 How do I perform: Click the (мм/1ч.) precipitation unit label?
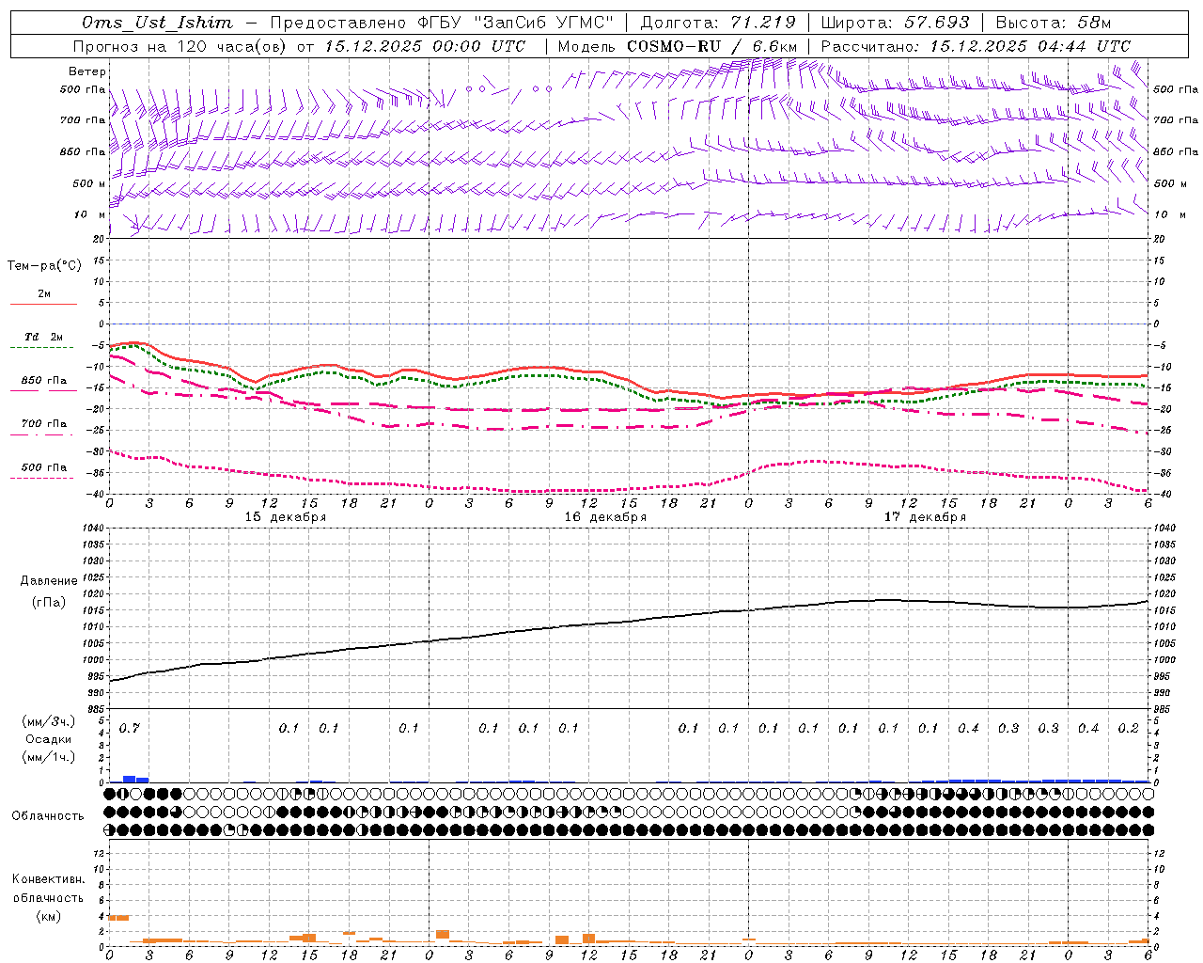[x=49, y=757]
